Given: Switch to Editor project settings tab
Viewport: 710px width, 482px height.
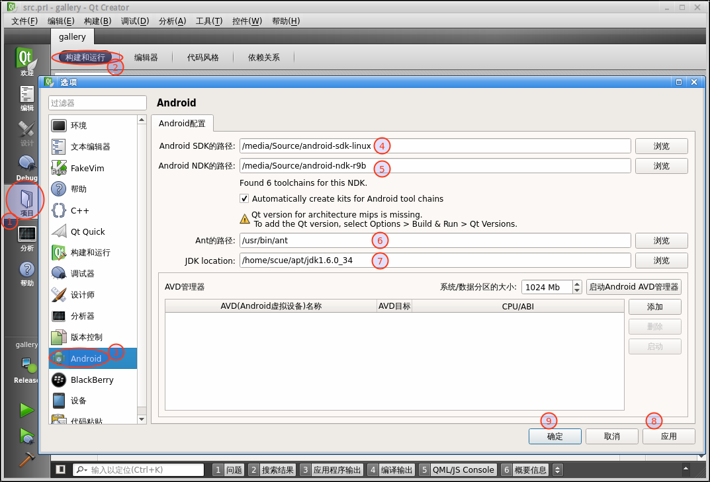Looking at the screenshot, I should click(146, 58).
